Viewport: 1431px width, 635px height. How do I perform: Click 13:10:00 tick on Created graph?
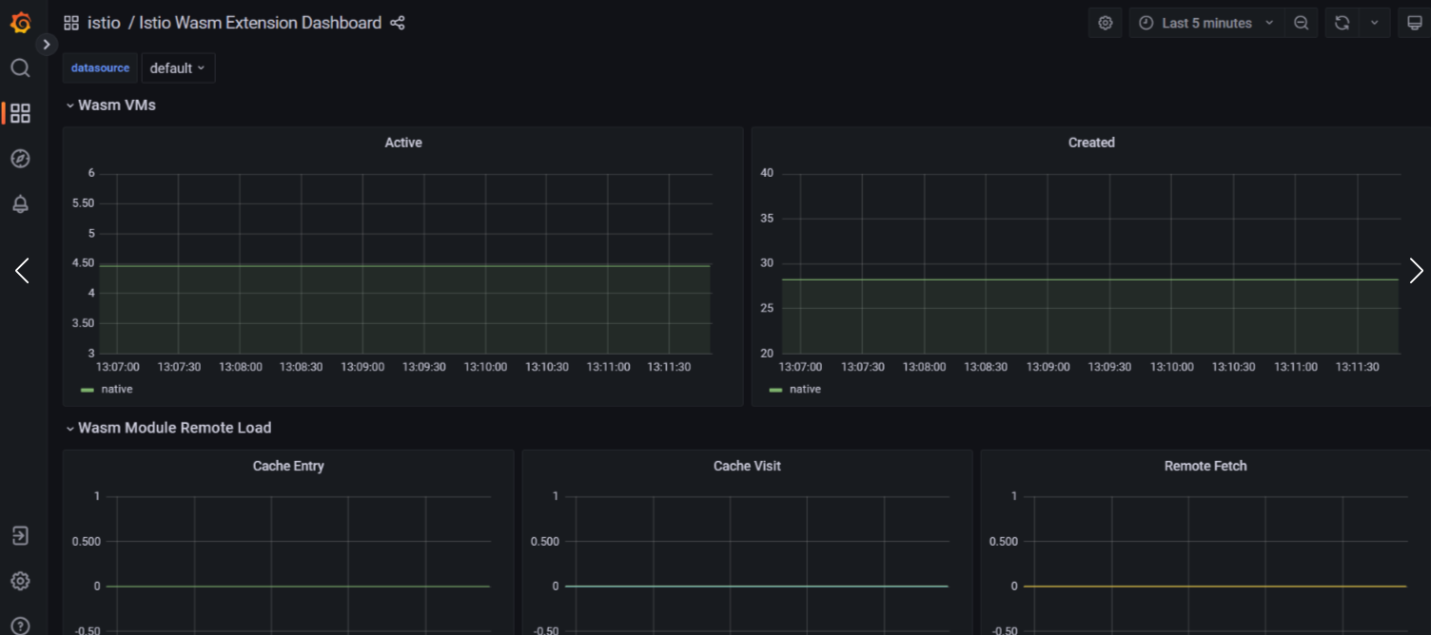[x=1171, y=367]
